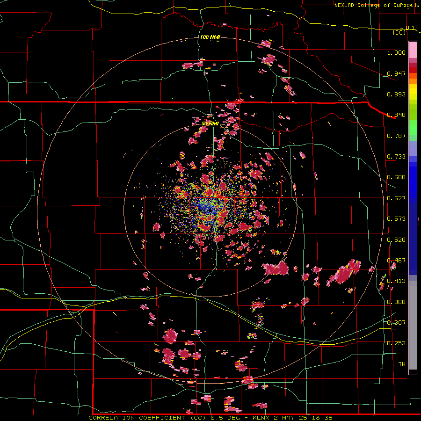This screenshot has width=421, height=421.
Task: Pick the light pink top color bar segment
Action: point(413,50)
